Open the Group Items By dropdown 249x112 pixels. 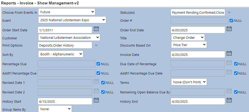(55, 109)
